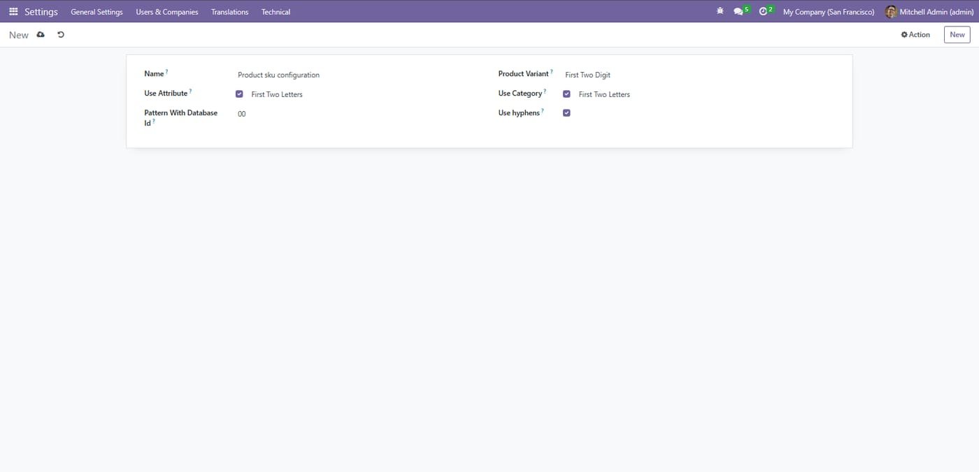This screenshot has width=979, height=472.
Task: Open the Translations menu
Action: [230, 12]
